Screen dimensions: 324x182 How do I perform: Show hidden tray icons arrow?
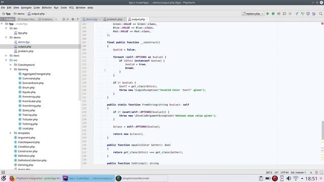click(x=302, y=178)
